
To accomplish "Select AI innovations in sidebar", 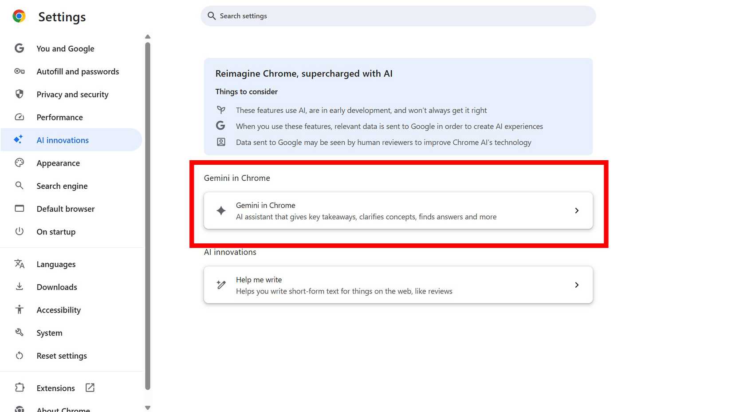I will 71,140.
